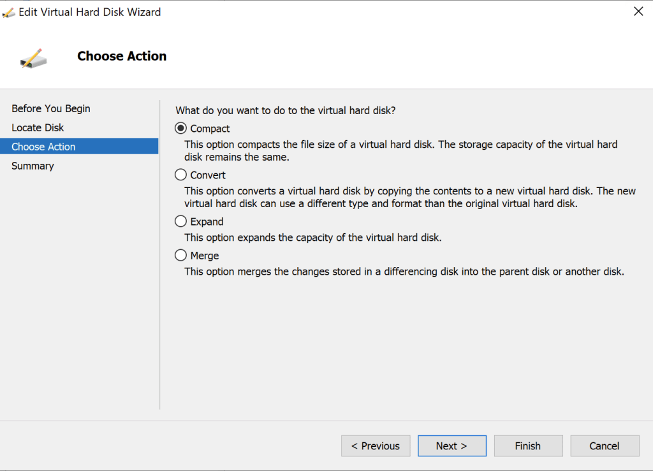
Task: Select the Choose Action step
Action: click(43, 147)
